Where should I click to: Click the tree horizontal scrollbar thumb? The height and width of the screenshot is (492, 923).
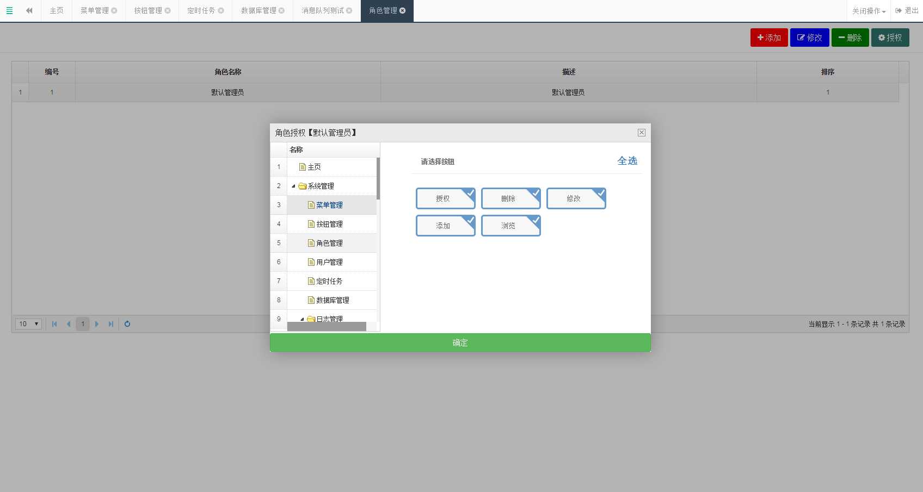coord(327,326)
